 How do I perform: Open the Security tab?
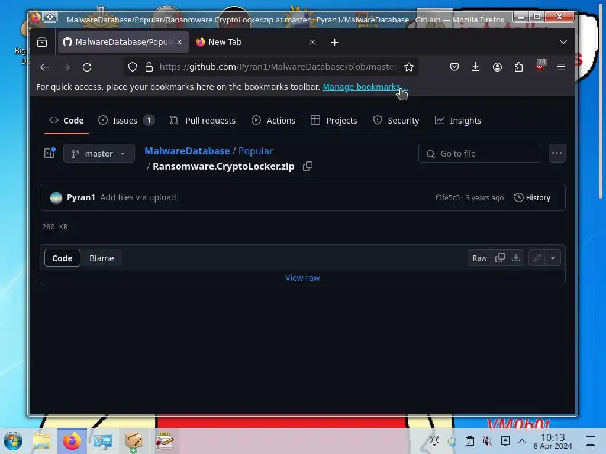pos(396,121)
